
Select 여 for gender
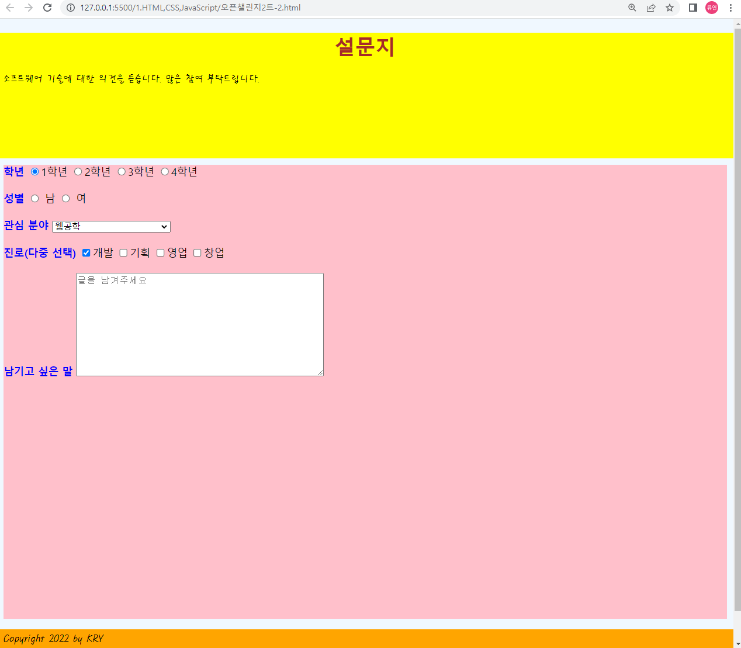pyautogui.click(x=66, y=199)
